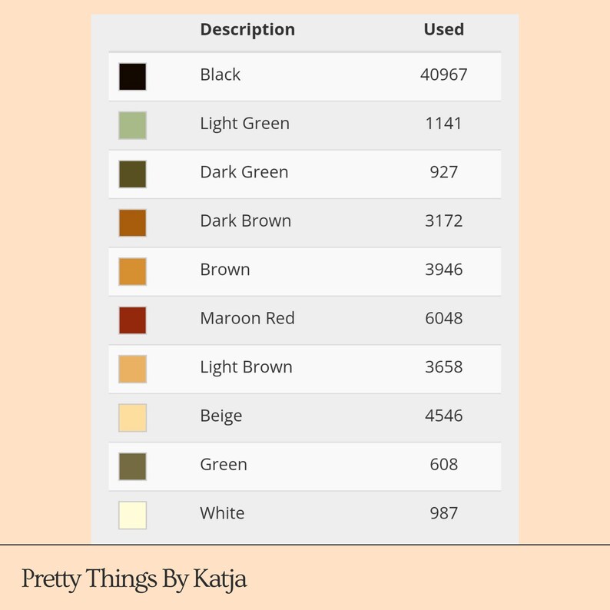Select the Maroon Red description text

point(247,318)
